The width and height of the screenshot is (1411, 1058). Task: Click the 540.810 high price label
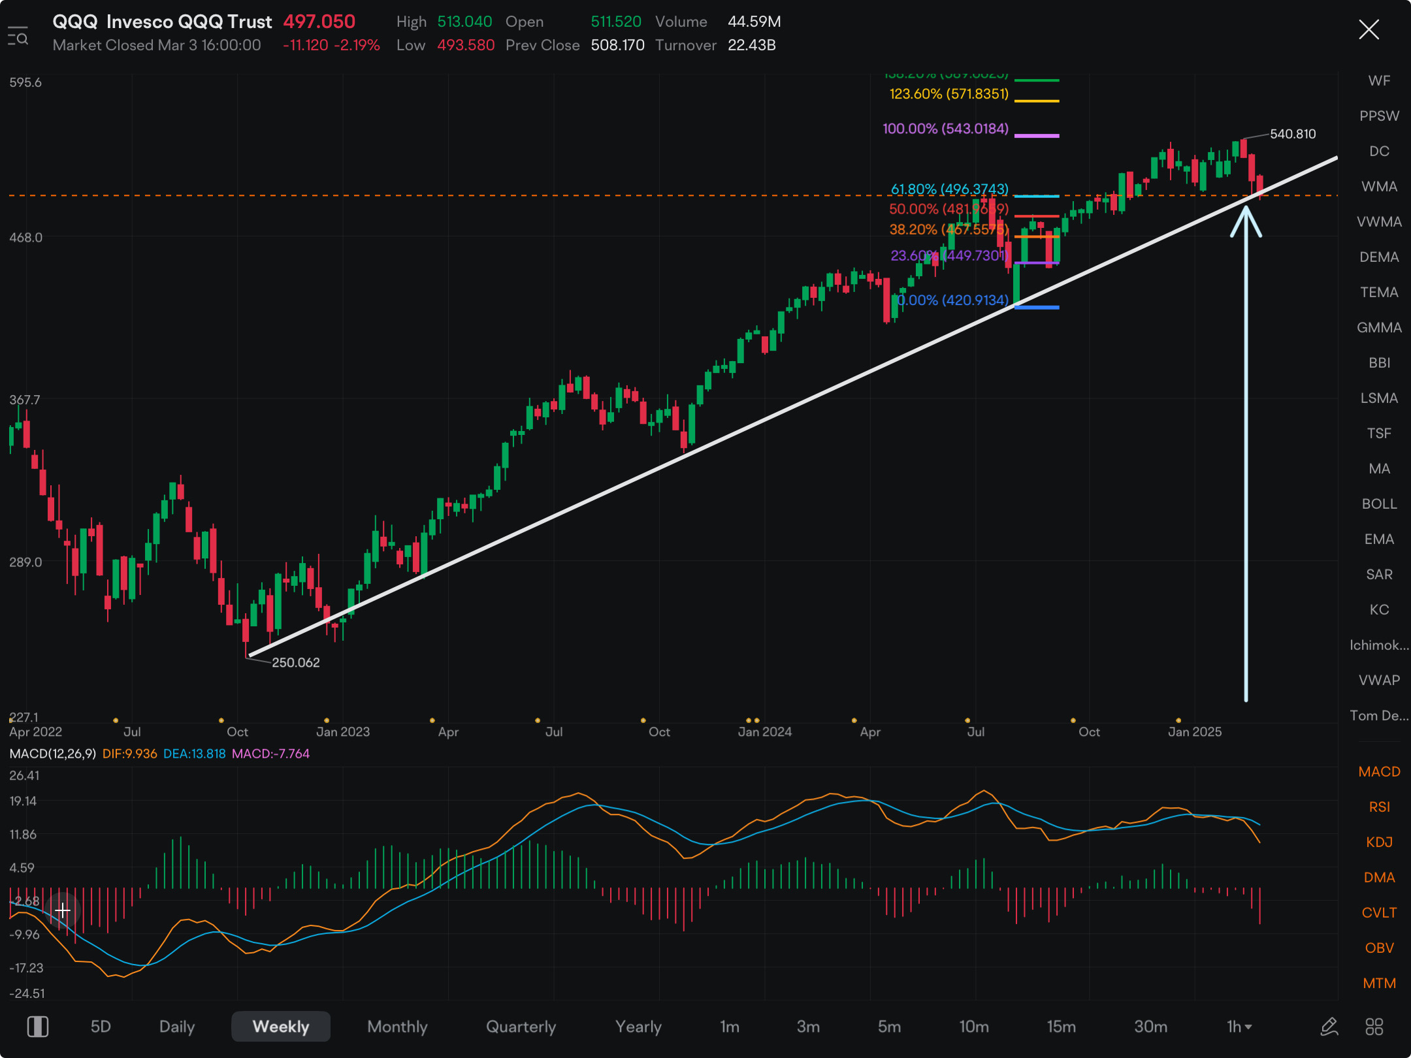(1293, 134)
